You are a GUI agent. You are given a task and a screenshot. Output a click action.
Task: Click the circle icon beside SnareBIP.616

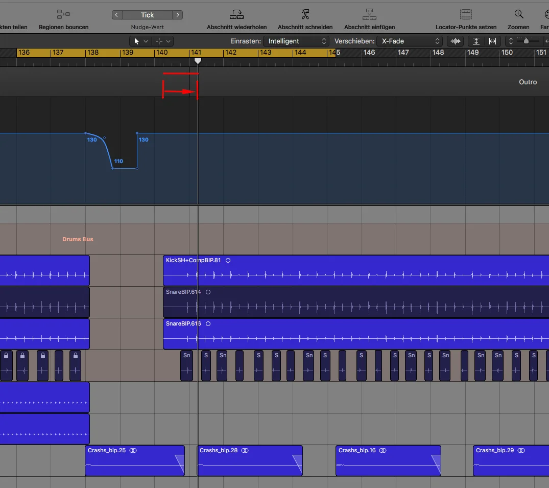point(208,323)
